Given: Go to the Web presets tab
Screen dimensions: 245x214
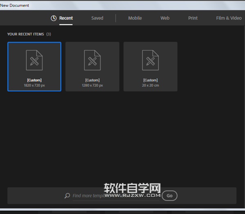Looking at the screenshot, I should (x=165, y=18).
